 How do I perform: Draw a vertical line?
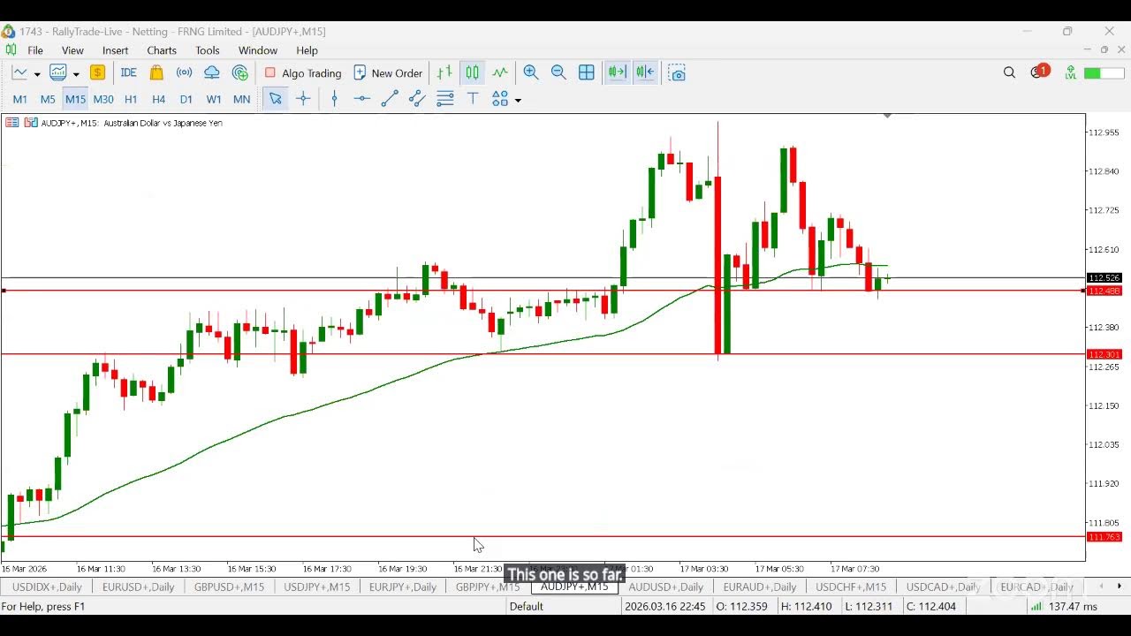334,99
